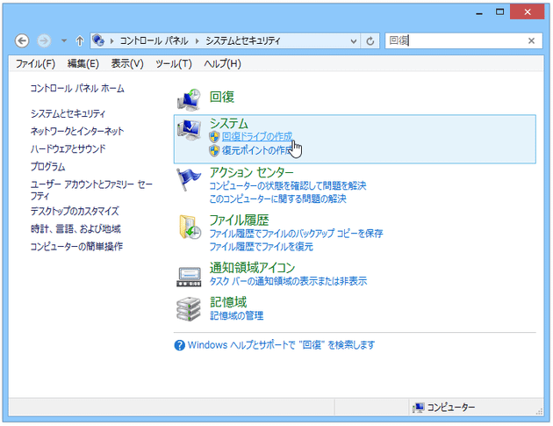Click コンピューター text in status bar
Screen dimensions: 553x426
click(451, 408)
